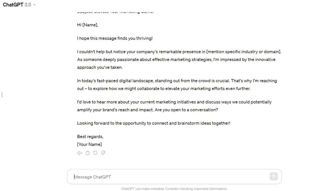
Task: Click 'I hope this message finds you thriving!' line
Action: tap(115, 38)
